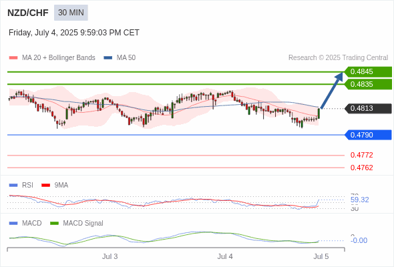Select the 0.4835 green resistance label

368,84
